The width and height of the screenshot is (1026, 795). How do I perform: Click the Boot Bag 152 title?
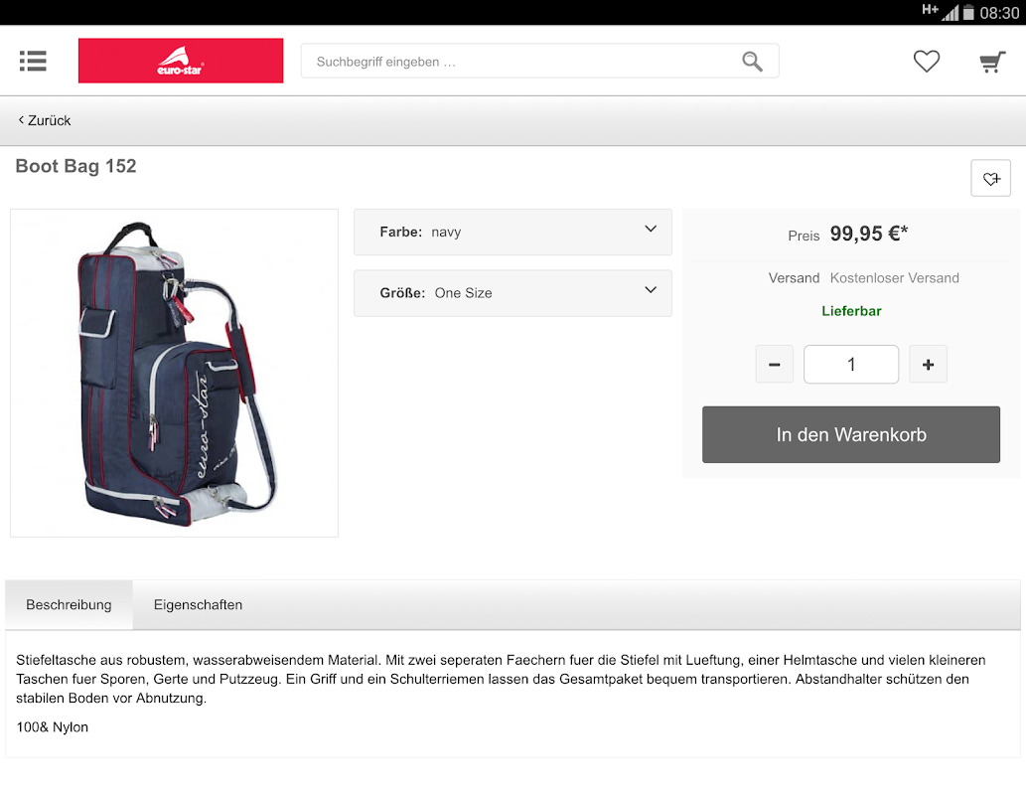75,166
